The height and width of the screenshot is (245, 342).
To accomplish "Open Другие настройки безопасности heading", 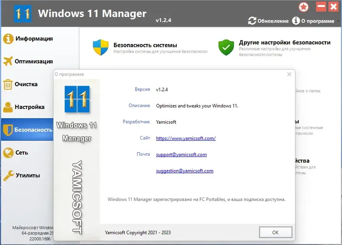I will click(x=285, y=42).
